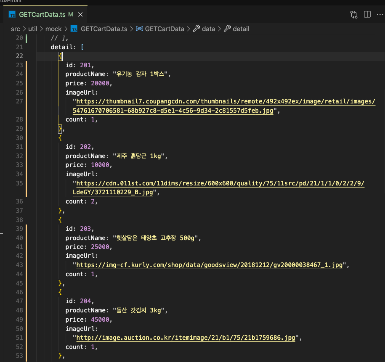Click the price value 25000
The height and width of the screenshot is (362, 385).
[x=100, y=247]
